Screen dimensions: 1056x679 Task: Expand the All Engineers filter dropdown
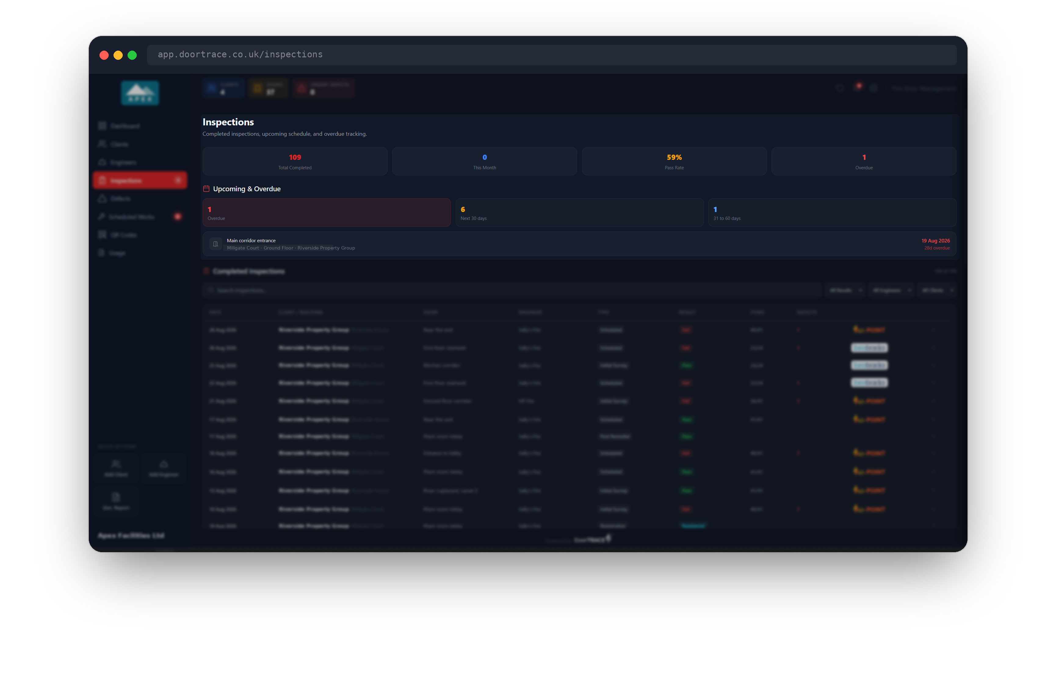(x=891, y=290)
